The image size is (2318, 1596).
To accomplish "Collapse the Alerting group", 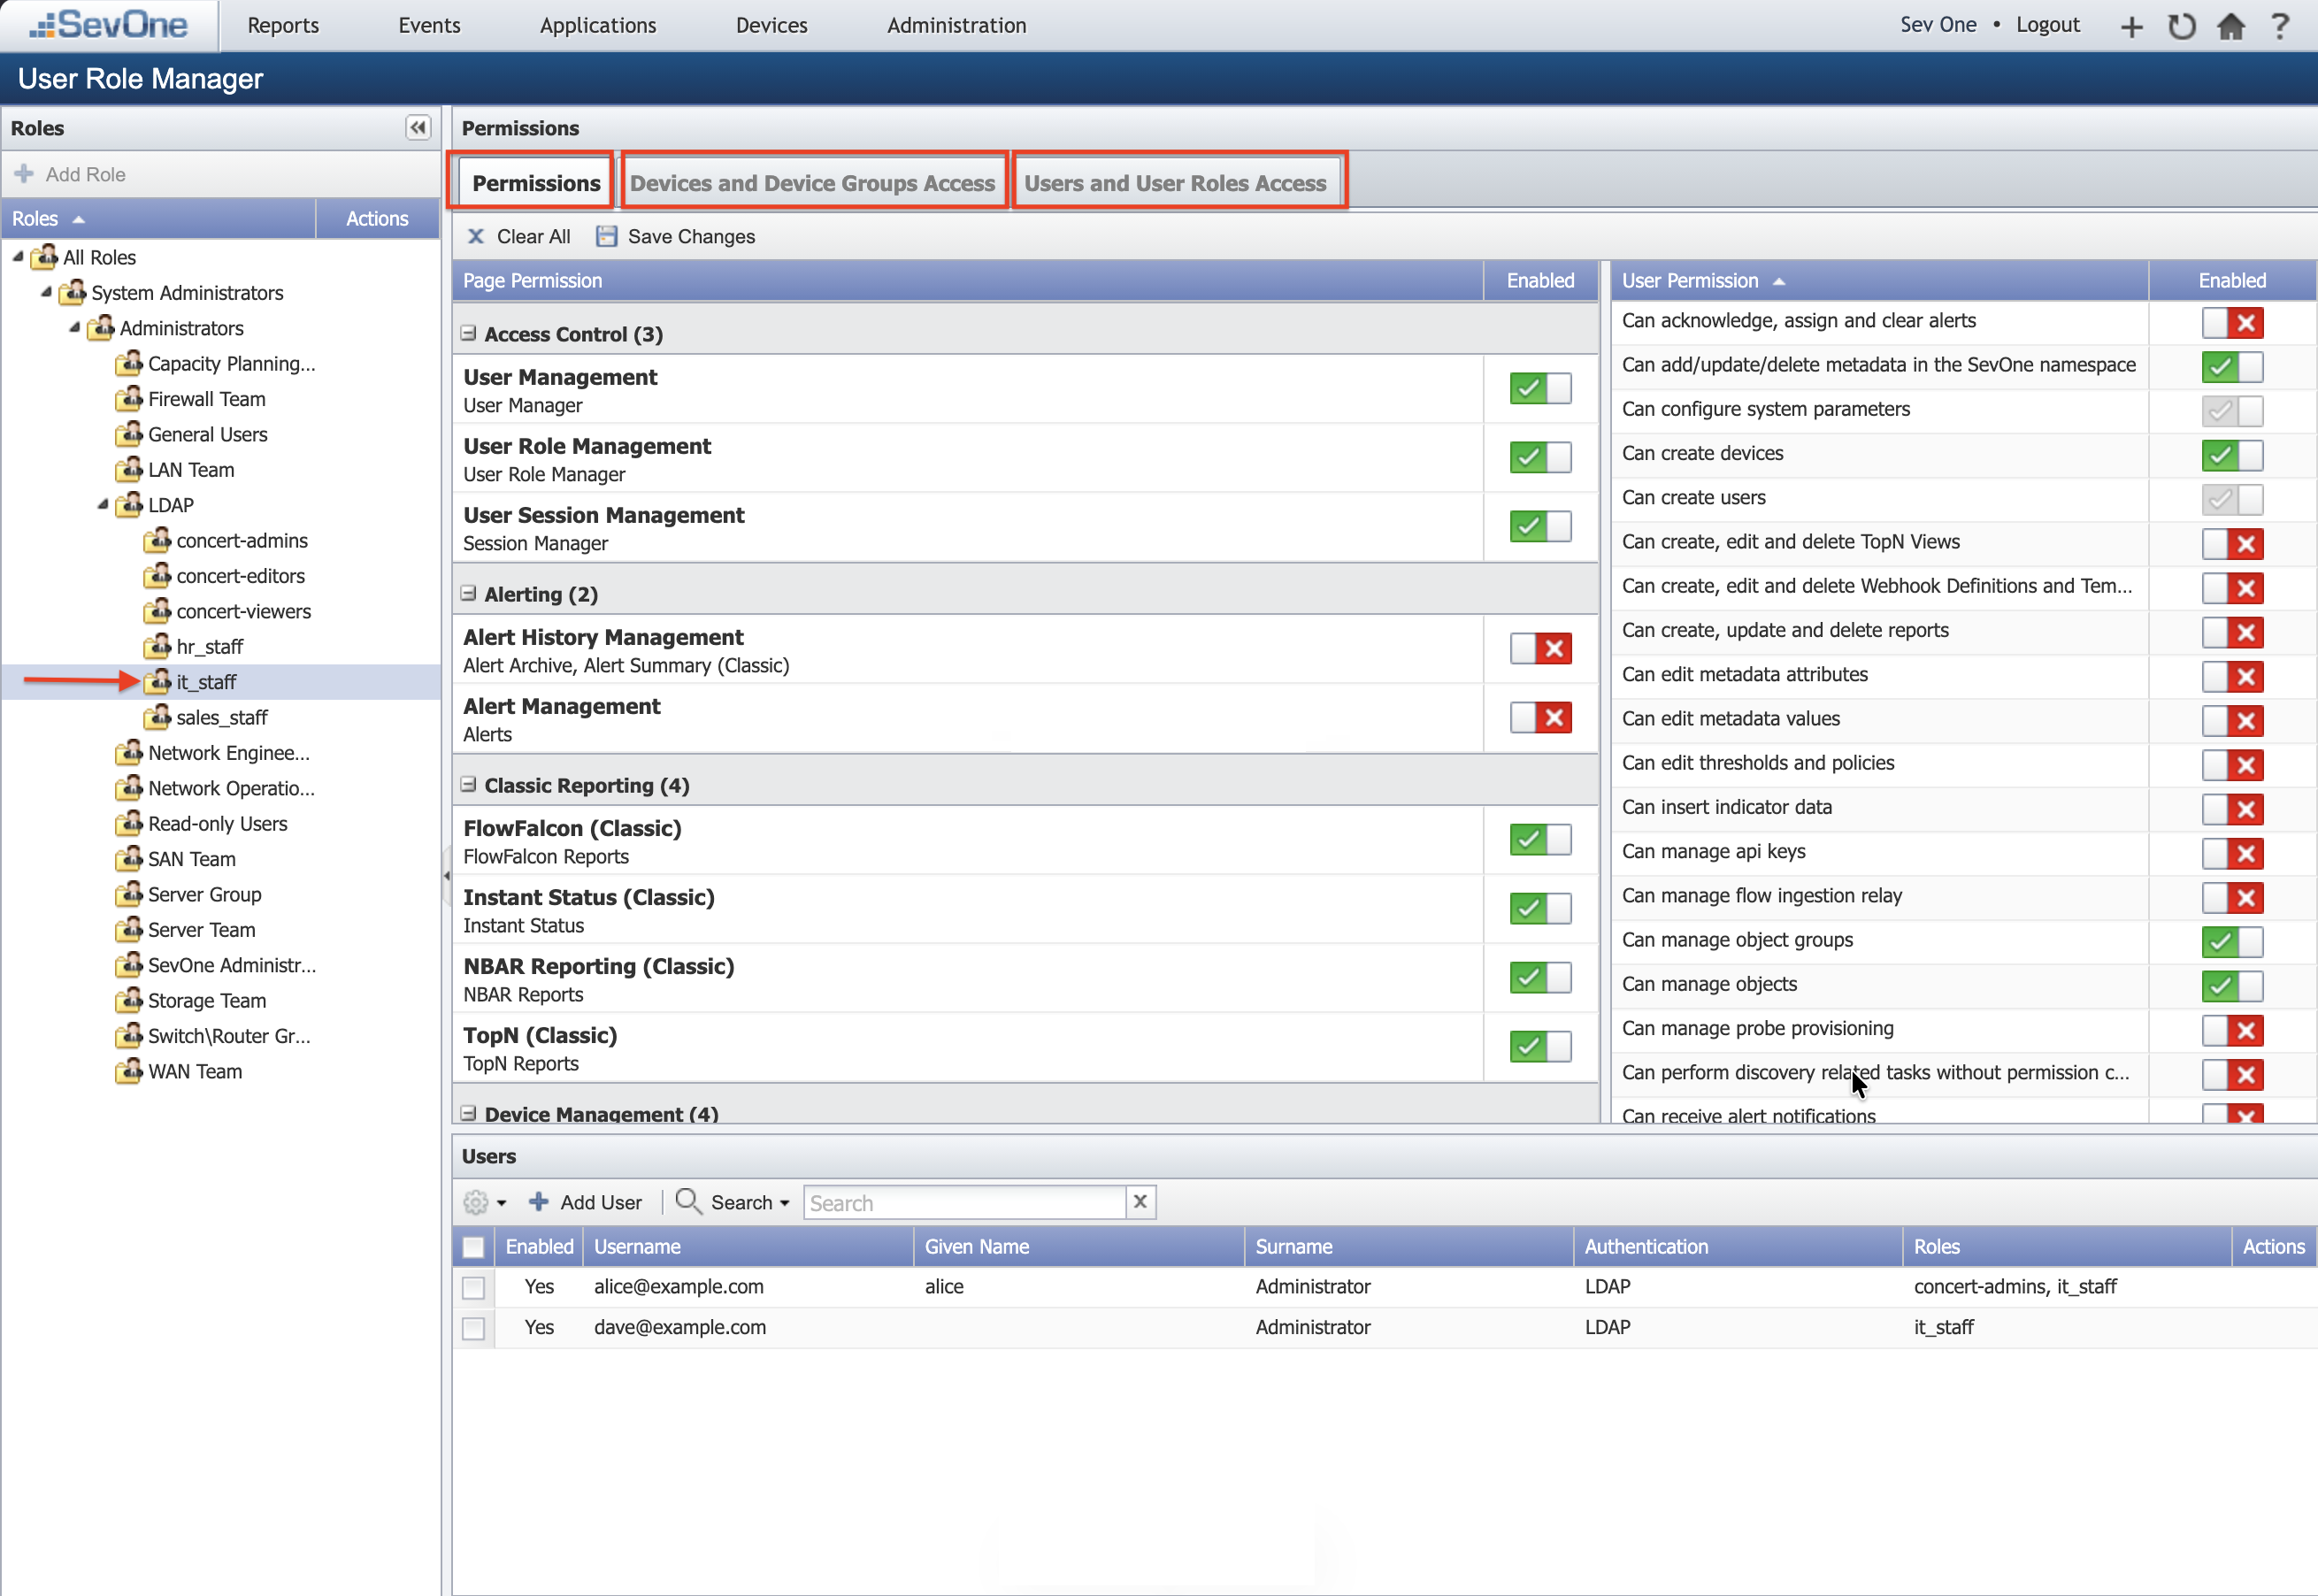I will [x=468, y=593].
